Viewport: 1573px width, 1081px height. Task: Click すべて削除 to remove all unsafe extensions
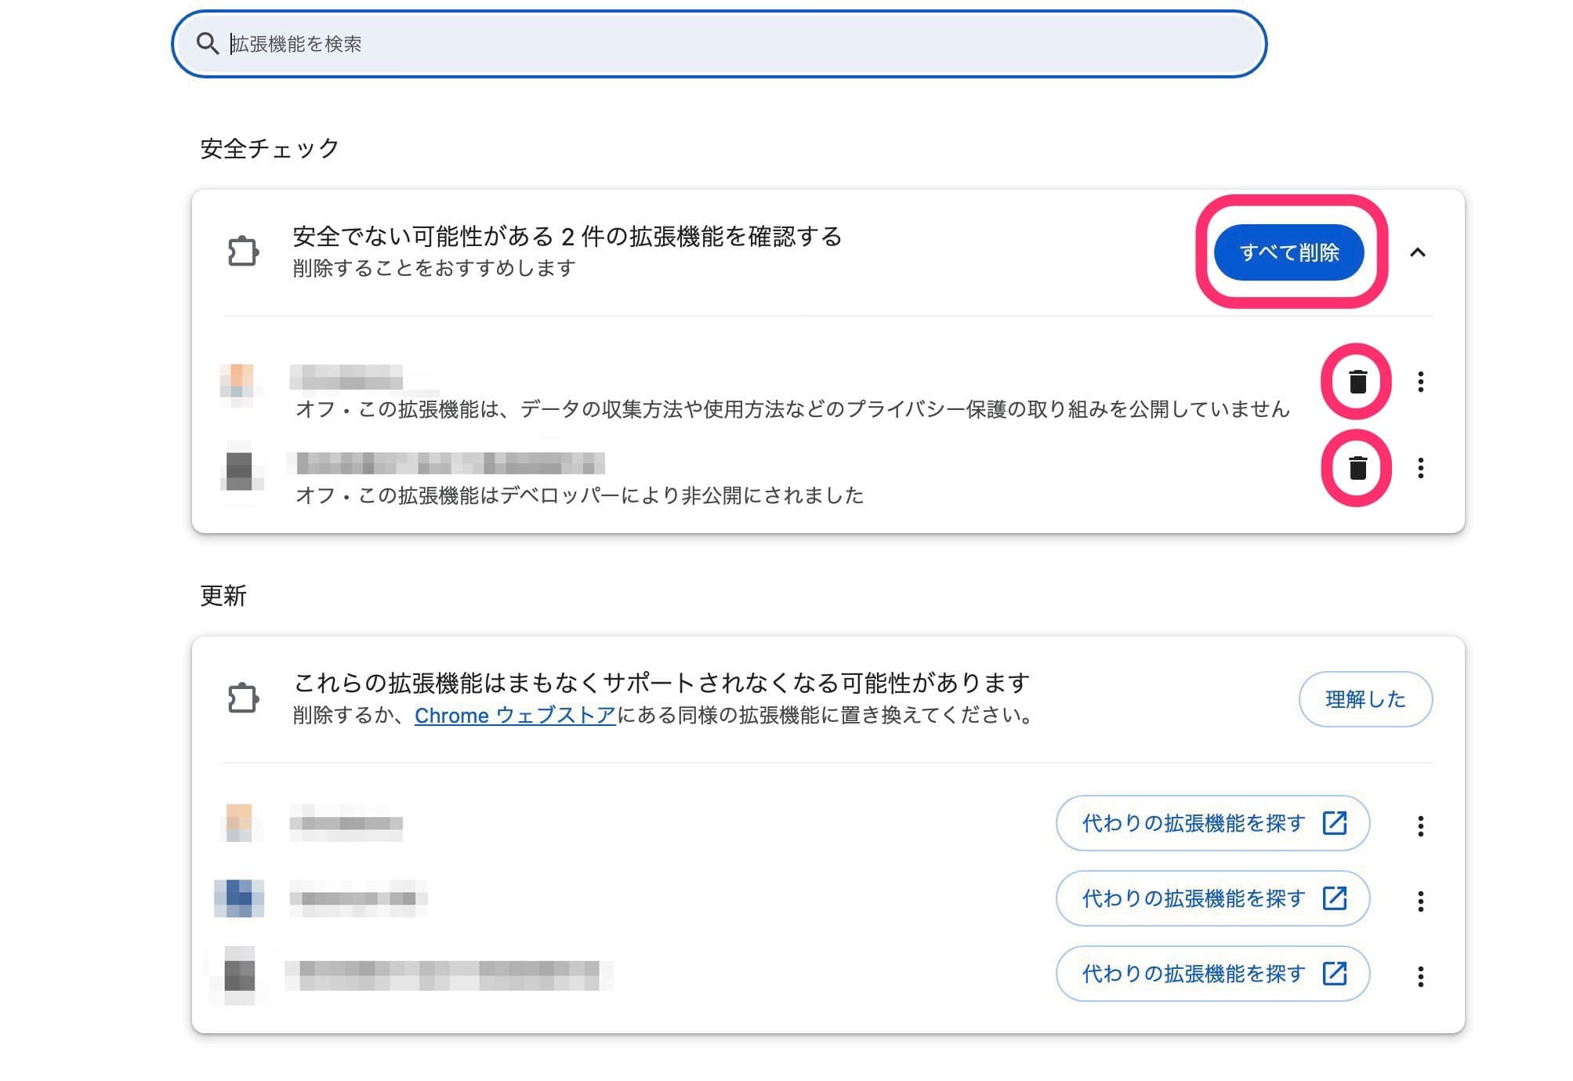1291,252
